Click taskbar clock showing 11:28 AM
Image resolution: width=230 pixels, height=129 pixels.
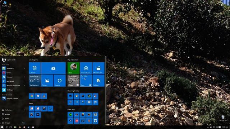pyautogui.click(x=225, y=127)
